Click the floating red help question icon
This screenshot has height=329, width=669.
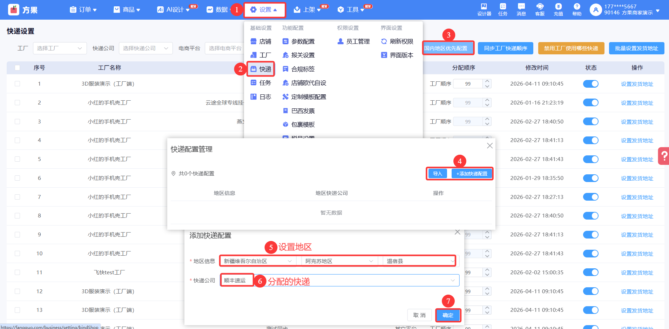664,156
